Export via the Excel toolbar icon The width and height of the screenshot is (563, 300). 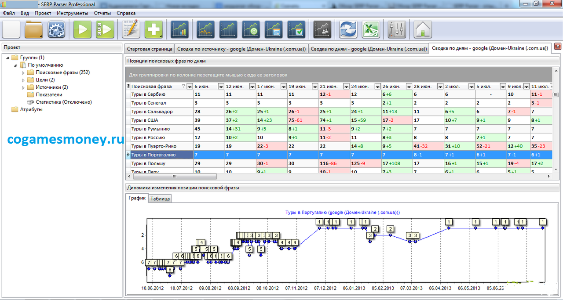click(371, 30)
